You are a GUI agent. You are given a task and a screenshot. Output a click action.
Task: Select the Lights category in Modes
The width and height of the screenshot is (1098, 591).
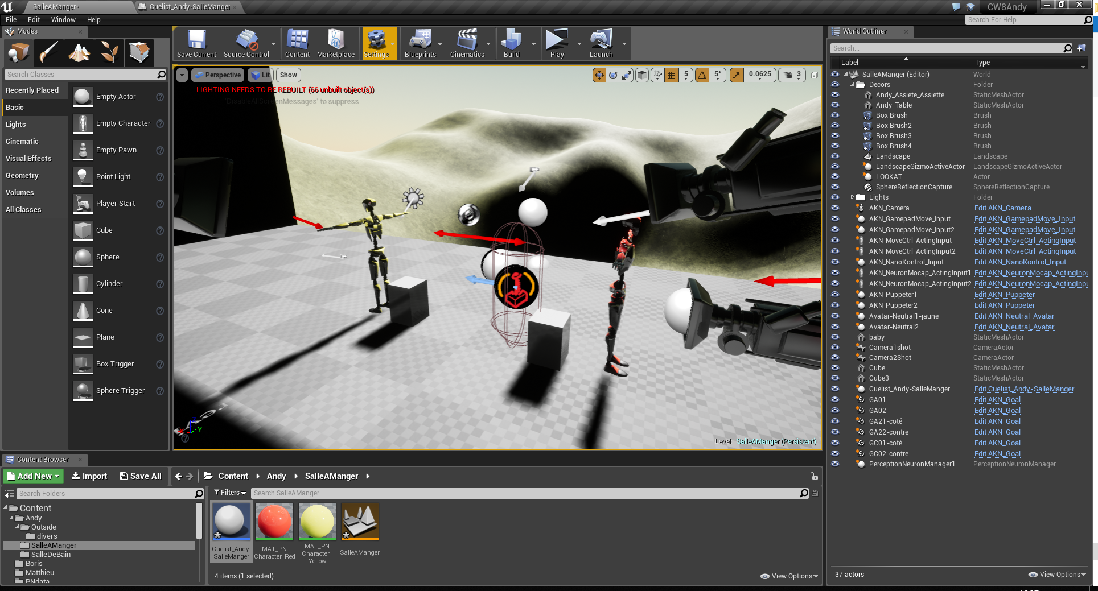34,125
